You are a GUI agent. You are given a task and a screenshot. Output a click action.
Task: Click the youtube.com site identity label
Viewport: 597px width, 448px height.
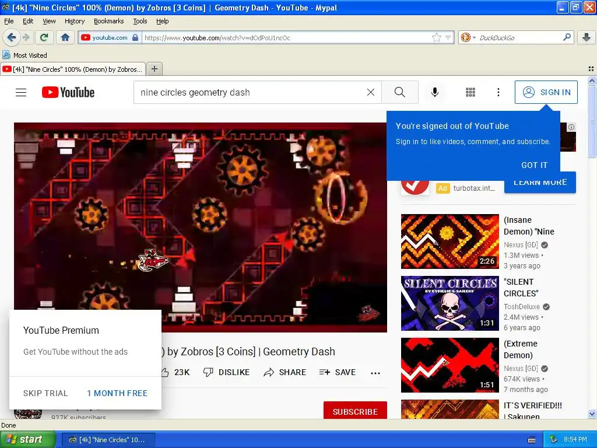pos(110,37)
